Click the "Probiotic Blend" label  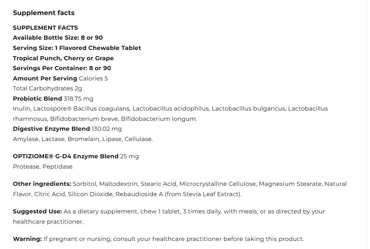[37, 99]
